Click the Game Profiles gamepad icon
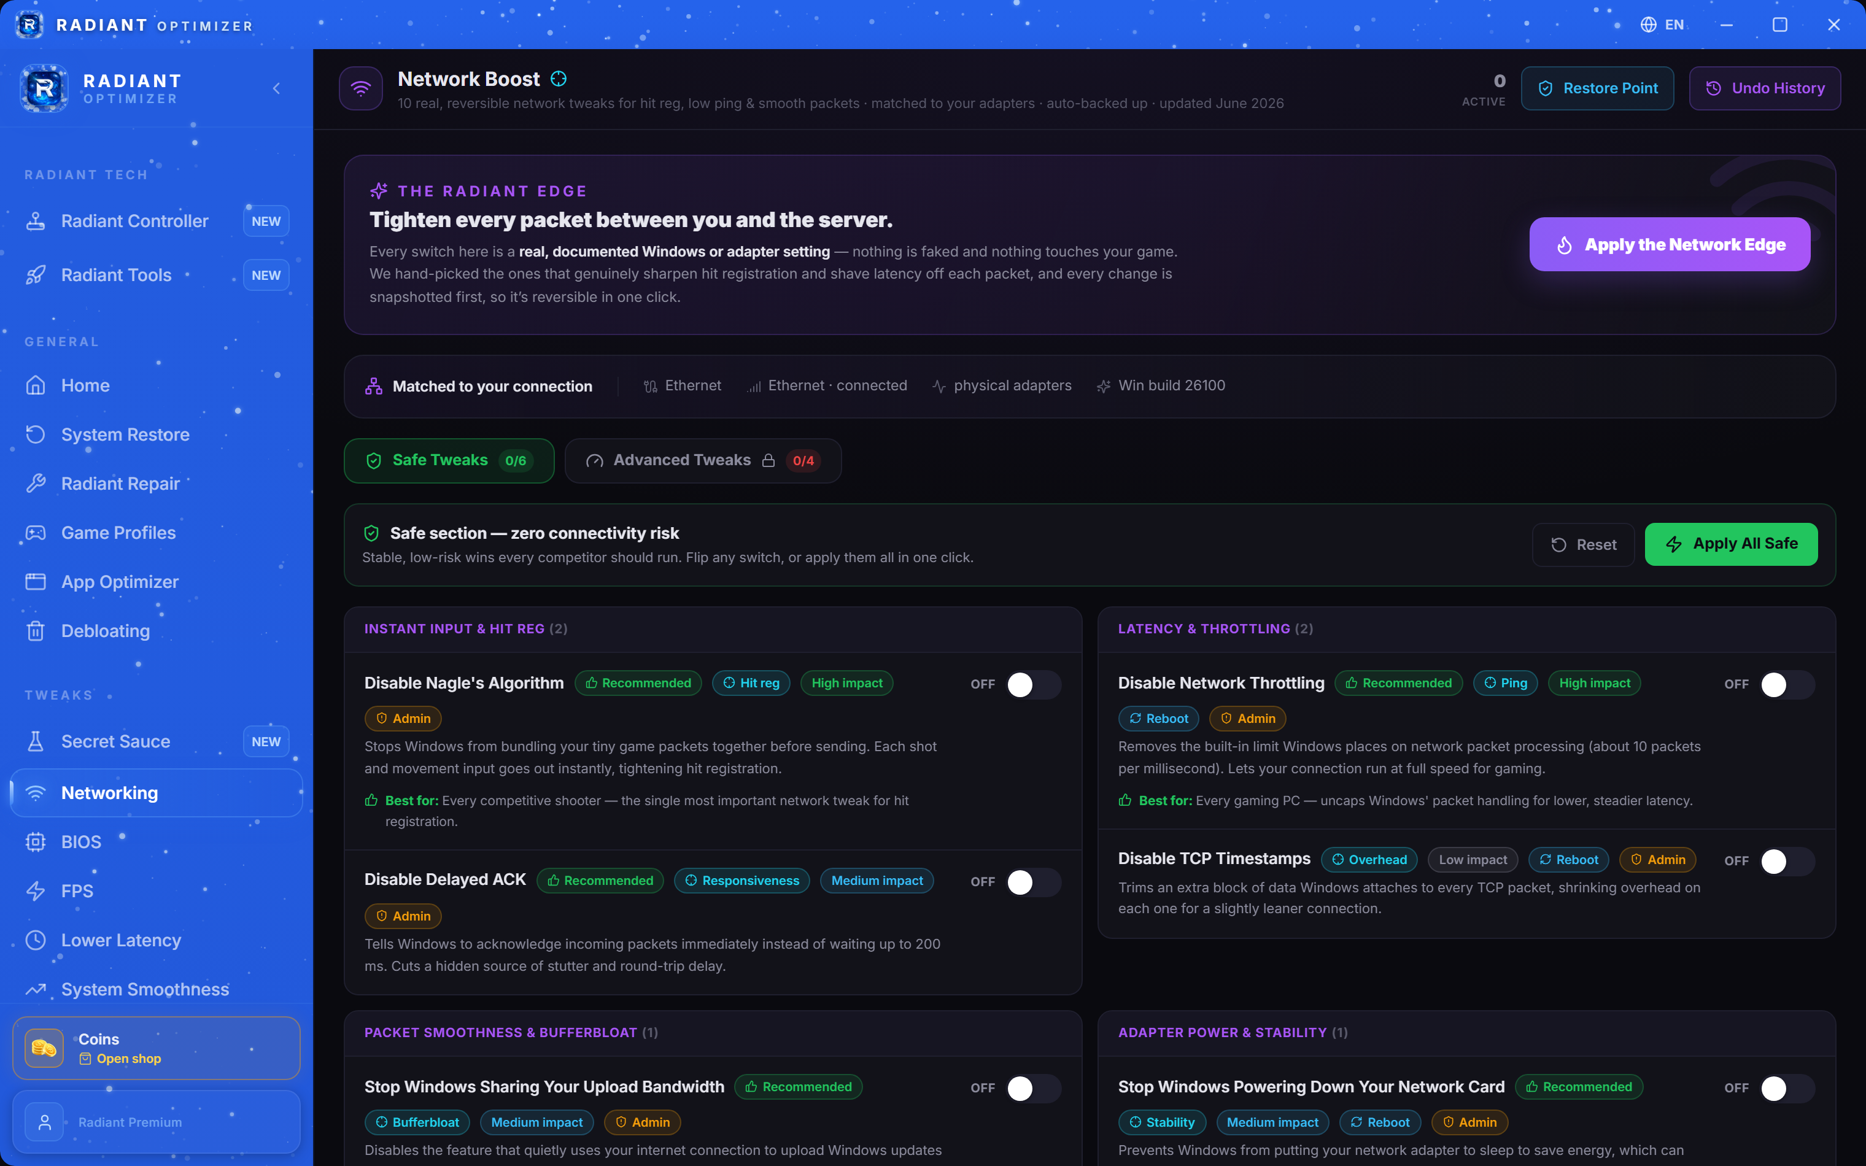This screenshot has height=1166, width=1866. (36, 533)
